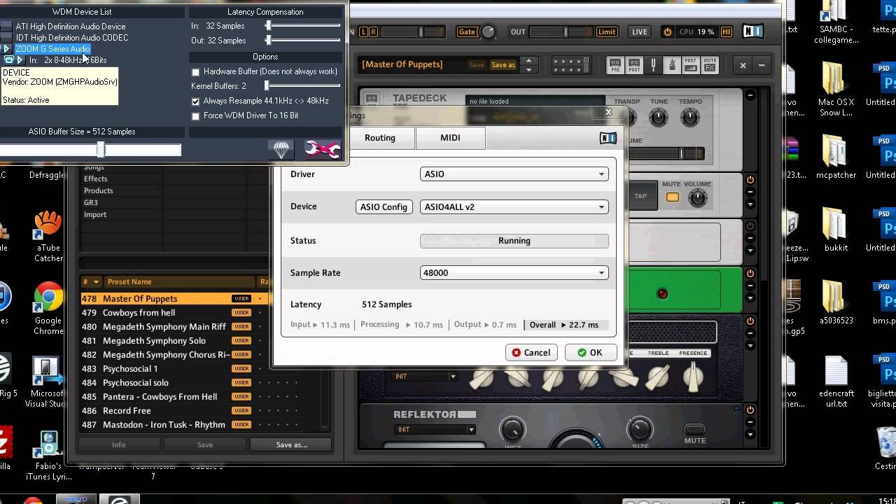Adjust Latency Compensation In slider
The image size is (896, 504).
[267, 26]
